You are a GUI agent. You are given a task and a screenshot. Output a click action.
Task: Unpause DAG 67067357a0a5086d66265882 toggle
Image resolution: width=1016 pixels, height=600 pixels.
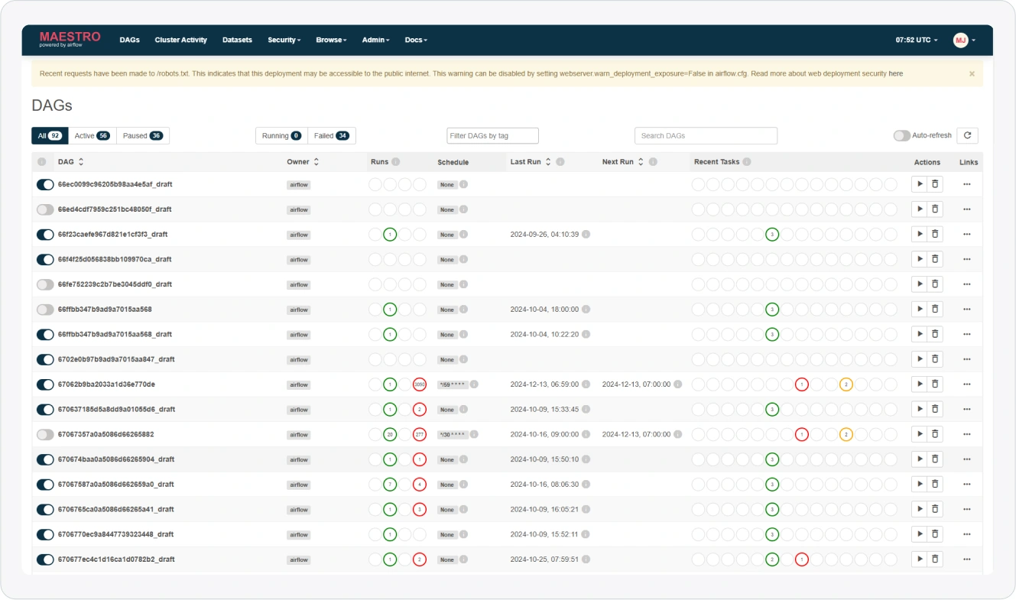45,434
